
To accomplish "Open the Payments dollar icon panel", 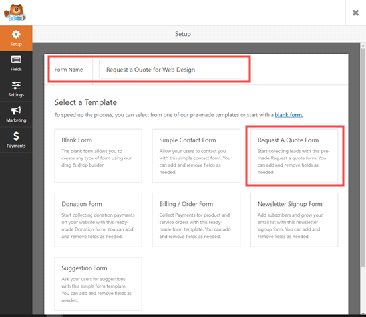I will pyautogui.click(x=16, y=140).
